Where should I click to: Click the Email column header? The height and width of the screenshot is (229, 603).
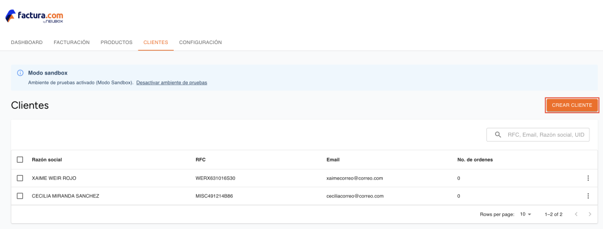pos(333,160)
